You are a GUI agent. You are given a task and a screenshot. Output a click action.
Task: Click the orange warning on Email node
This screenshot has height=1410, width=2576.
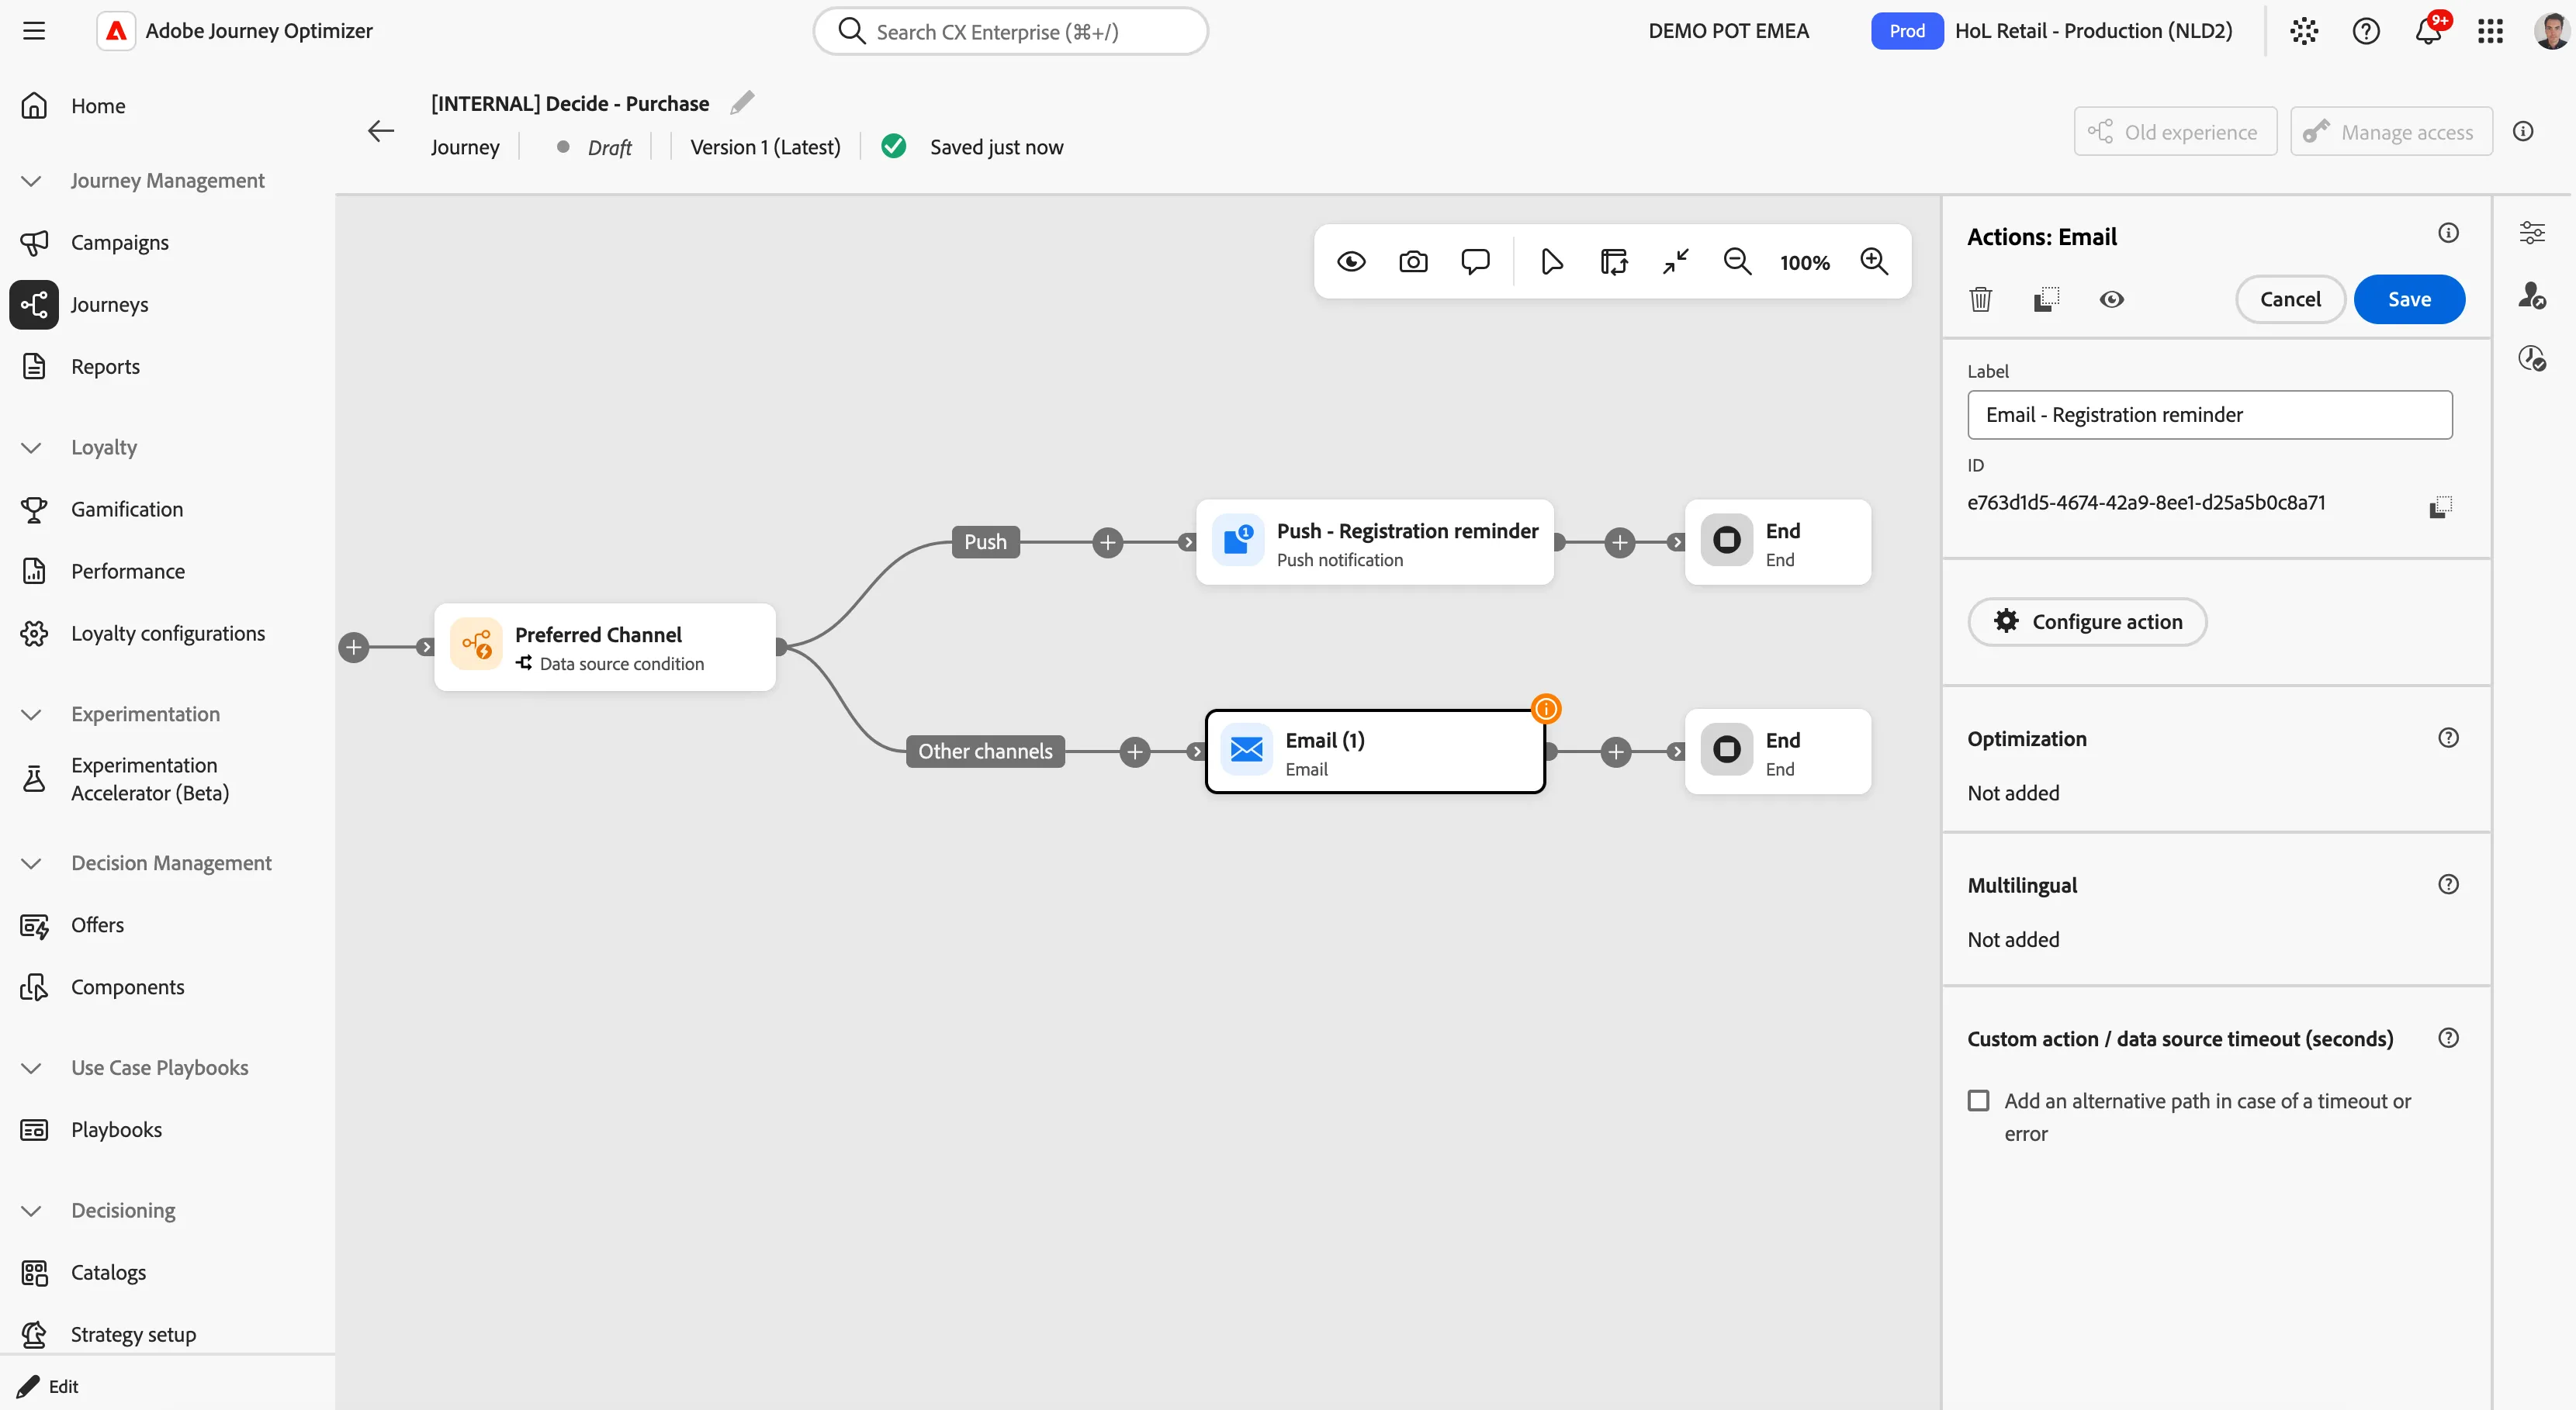click(1546, 709)
